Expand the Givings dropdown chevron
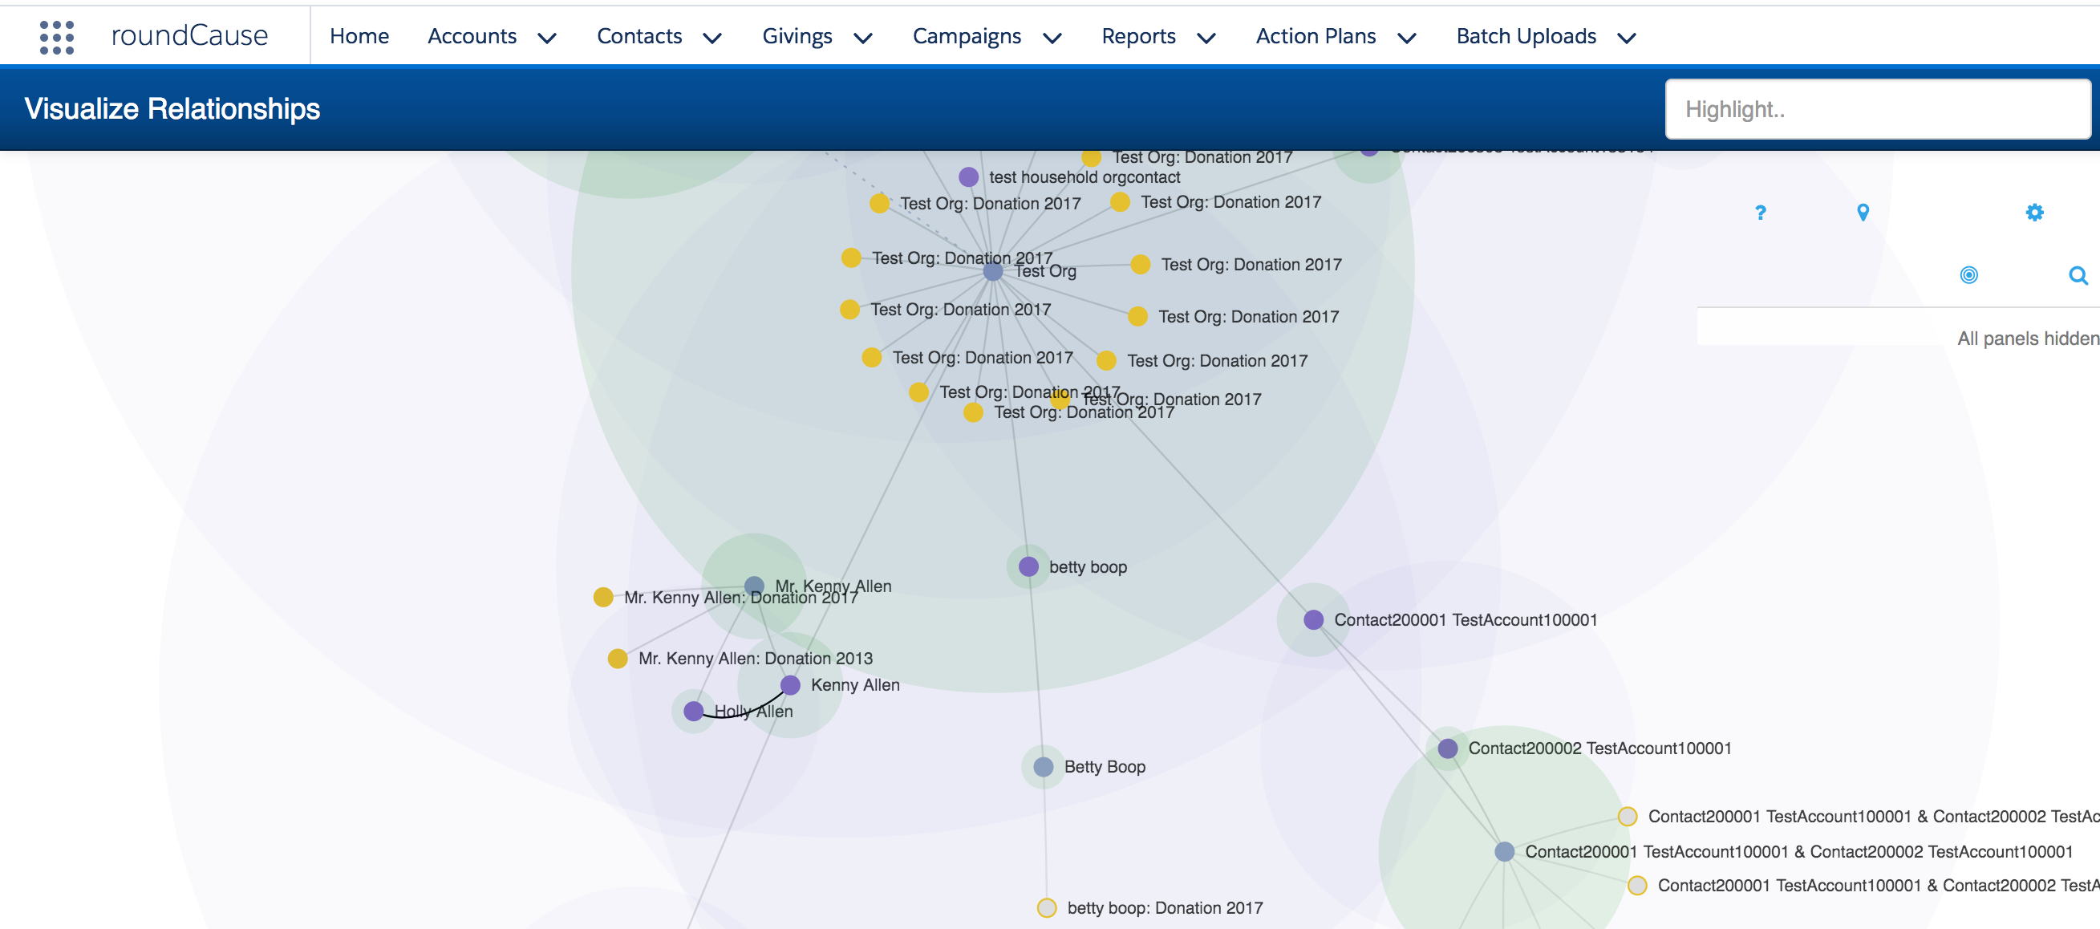Viewport: 2100px width, 929px height. [863, 38]
